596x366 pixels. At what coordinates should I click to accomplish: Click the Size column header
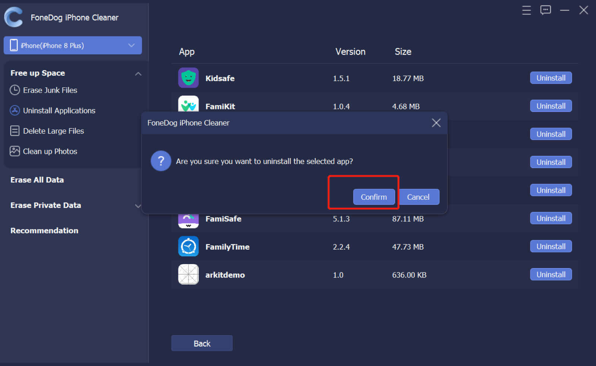point(403,52)
